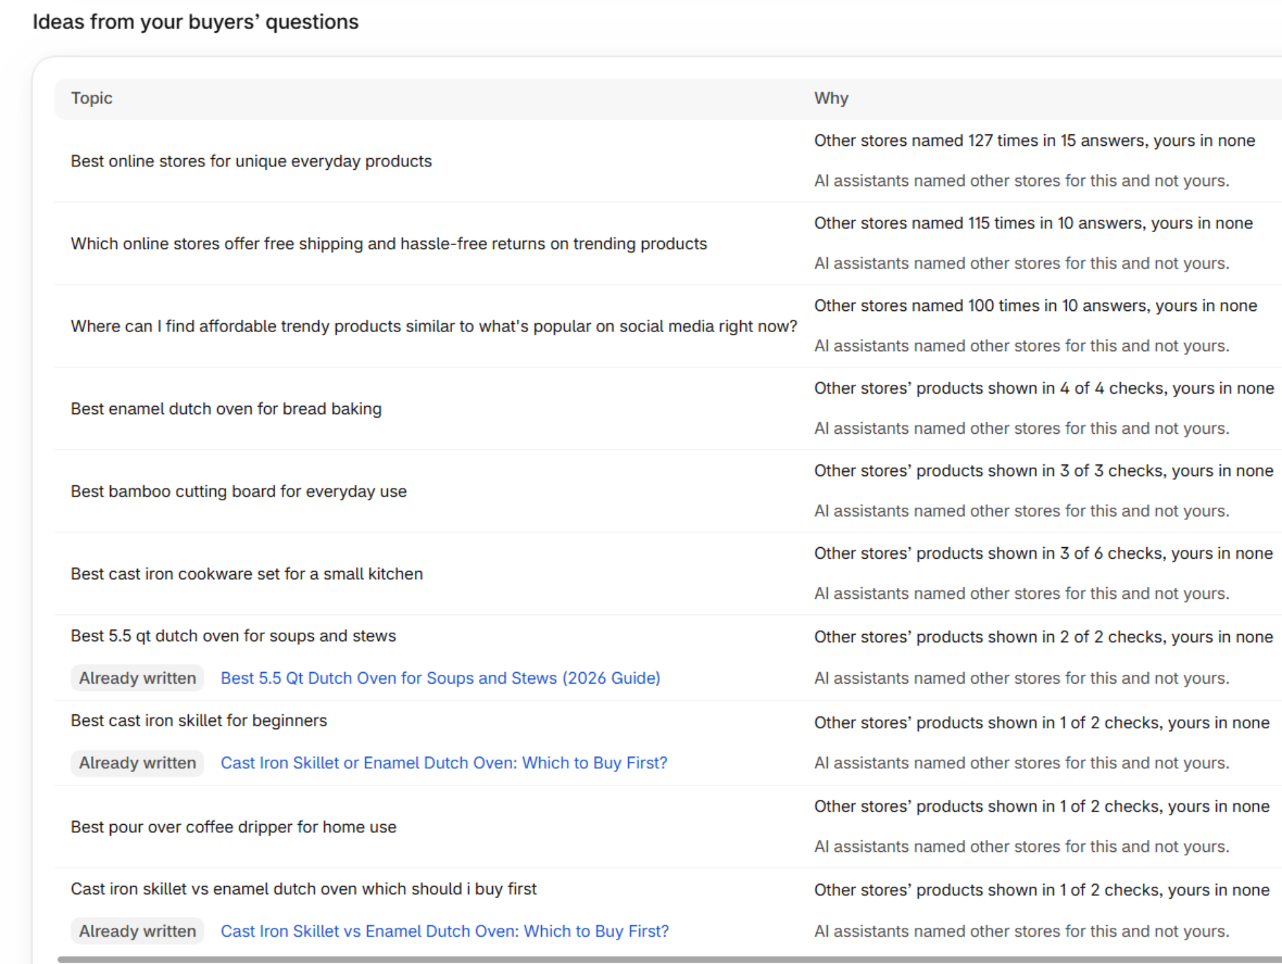Click the Topic column header

point(92,98)
